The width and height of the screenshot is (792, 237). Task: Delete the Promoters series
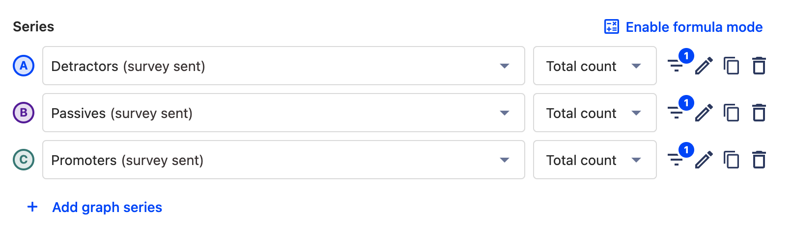coord(759,160)
